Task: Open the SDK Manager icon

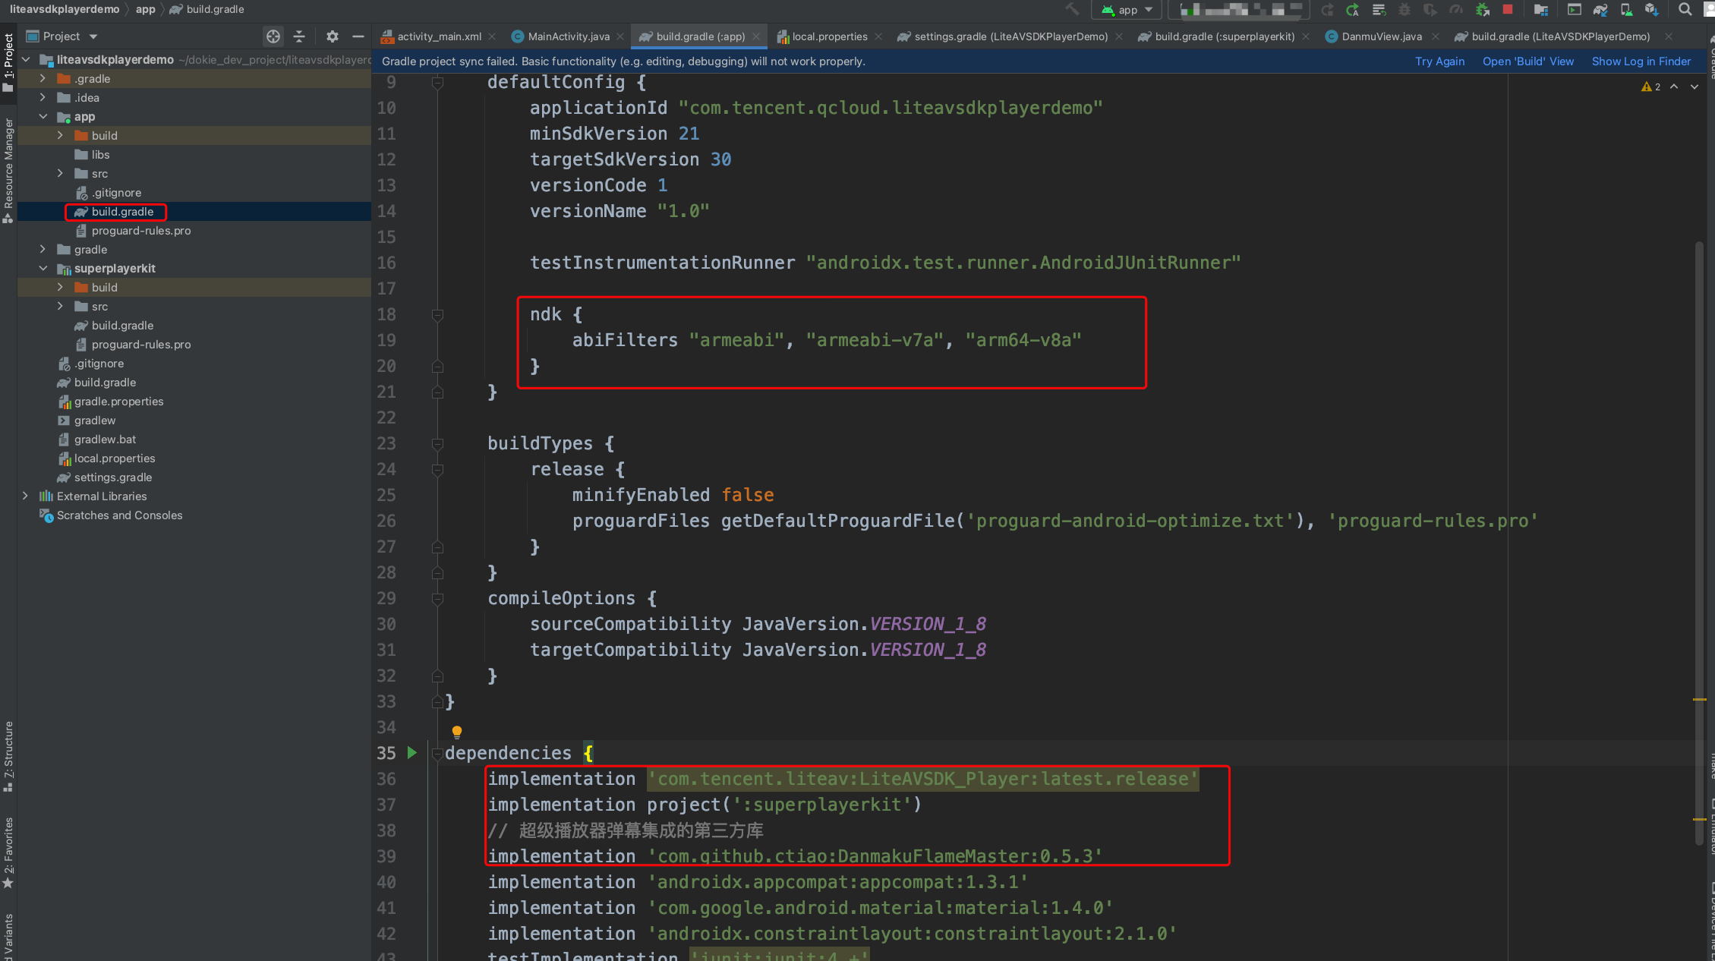Action: point(1651,9)
